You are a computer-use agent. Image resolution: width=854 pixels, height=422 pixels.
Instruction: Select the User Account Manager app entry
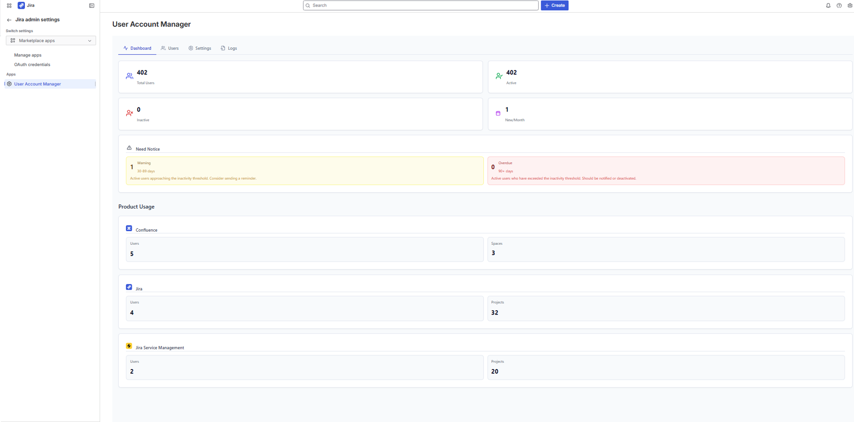click(x=38, y=84)
